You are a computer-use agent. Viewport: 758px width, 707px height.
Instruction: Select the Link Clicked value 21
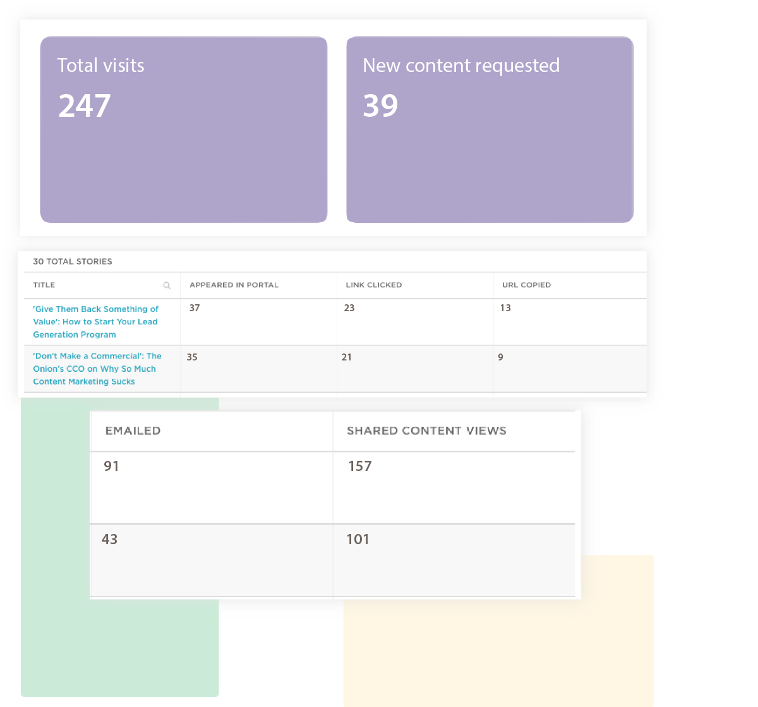click(346, 357)
